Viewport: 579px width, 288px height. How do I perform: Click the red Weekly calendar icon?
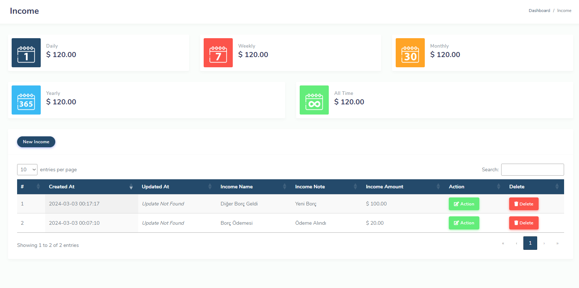pyautogui.click(x=218, y=53)
